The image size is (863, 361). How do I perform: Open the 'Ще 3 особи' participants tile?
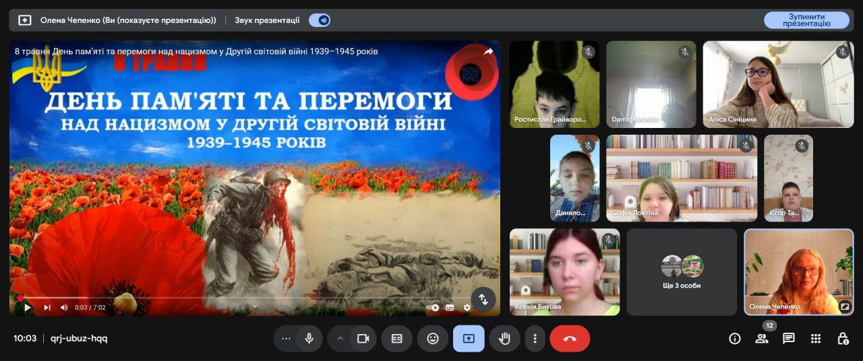click(682, 272)
